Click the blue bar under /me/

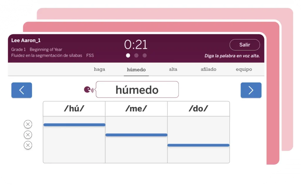click(x=136, y=135)
